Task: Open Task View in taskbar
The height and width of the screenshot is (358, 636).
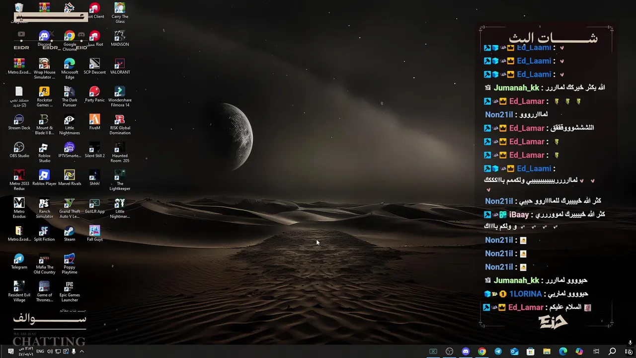Action: [596, 352]
